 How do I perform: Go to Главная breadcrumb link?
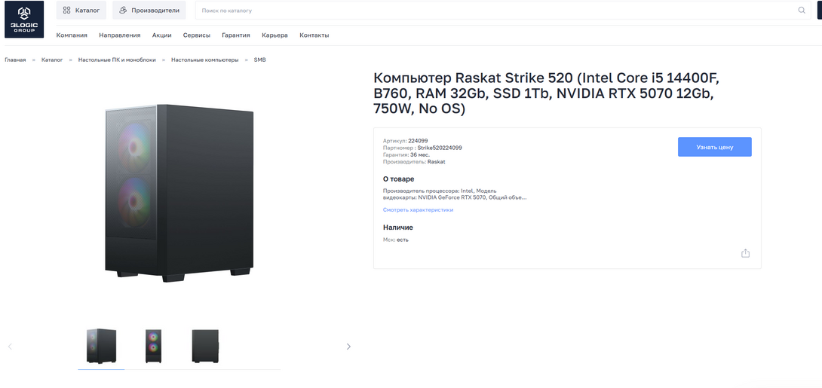pos(15,60)
